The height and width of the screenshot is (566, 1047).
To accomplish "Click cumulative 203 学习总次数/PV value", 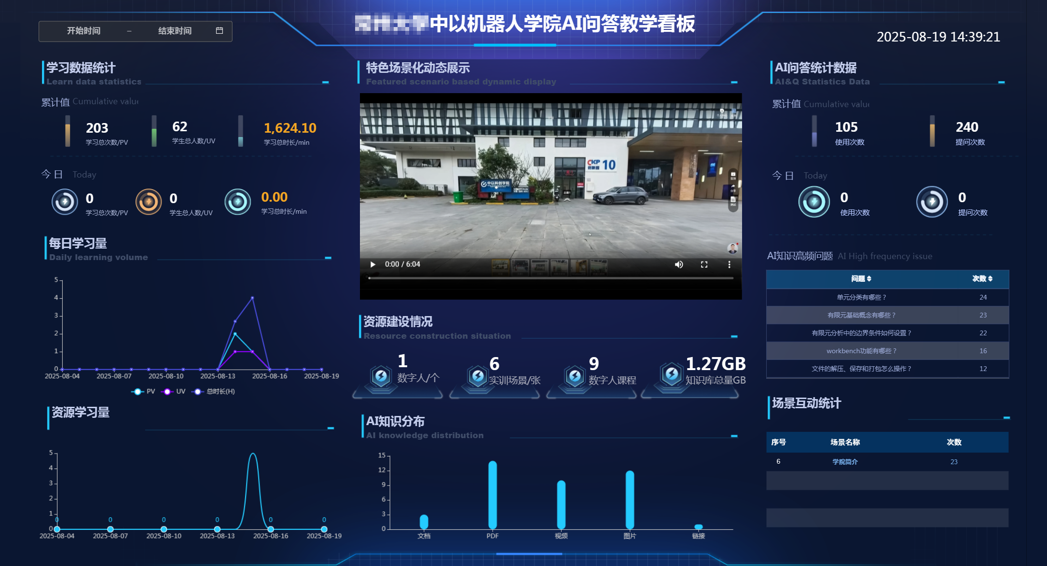I will [97, 128].
